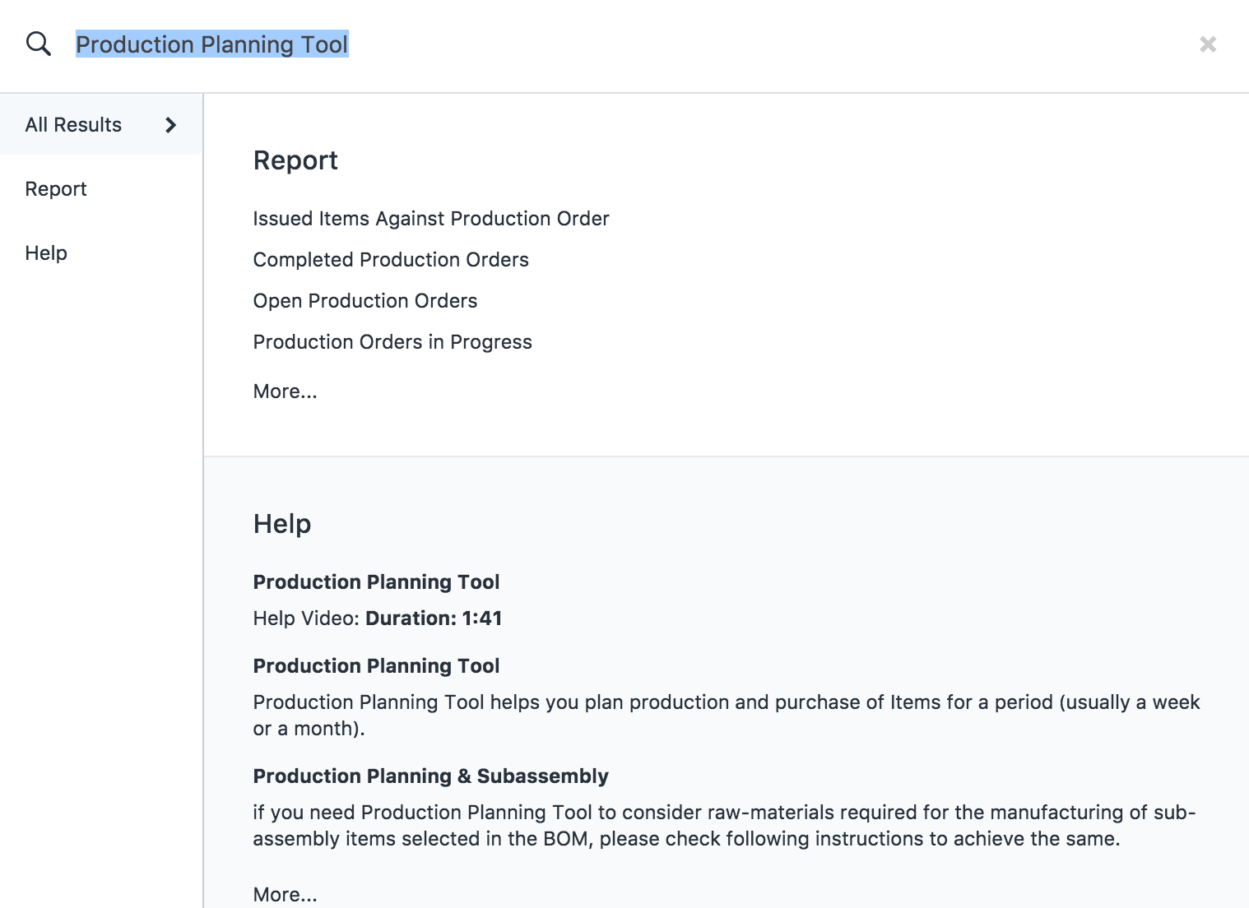Show more results under the Report section
Viewport: 1249px width, 908px height.
tap(285, 391)
